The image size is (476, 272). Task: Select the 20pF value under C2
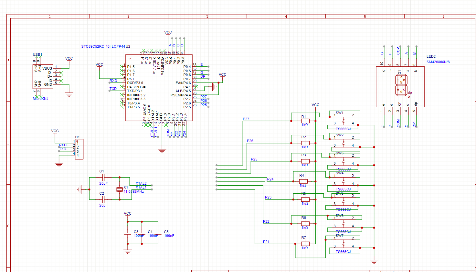point(103,205)
